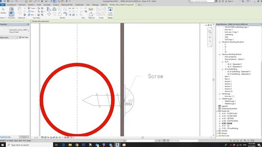Click the selection filter icon in status bar

pos(253,140)
